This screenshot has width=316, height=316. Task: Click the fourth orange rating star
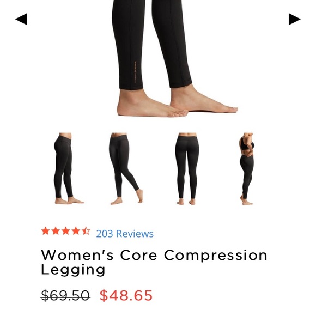76,231
